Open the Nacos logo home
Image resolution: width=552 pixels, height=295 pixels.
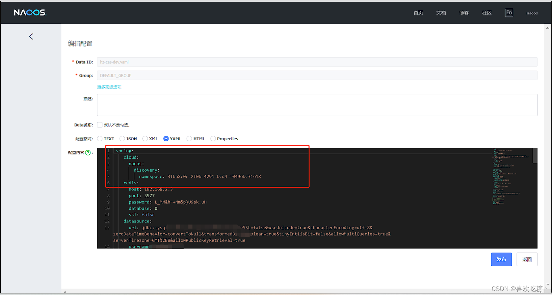point(30,12)
